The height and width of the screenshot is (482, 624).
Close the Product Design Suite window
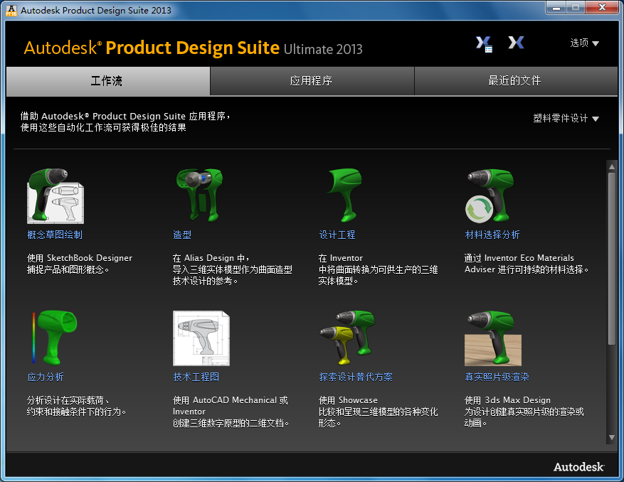click(603, 8)
